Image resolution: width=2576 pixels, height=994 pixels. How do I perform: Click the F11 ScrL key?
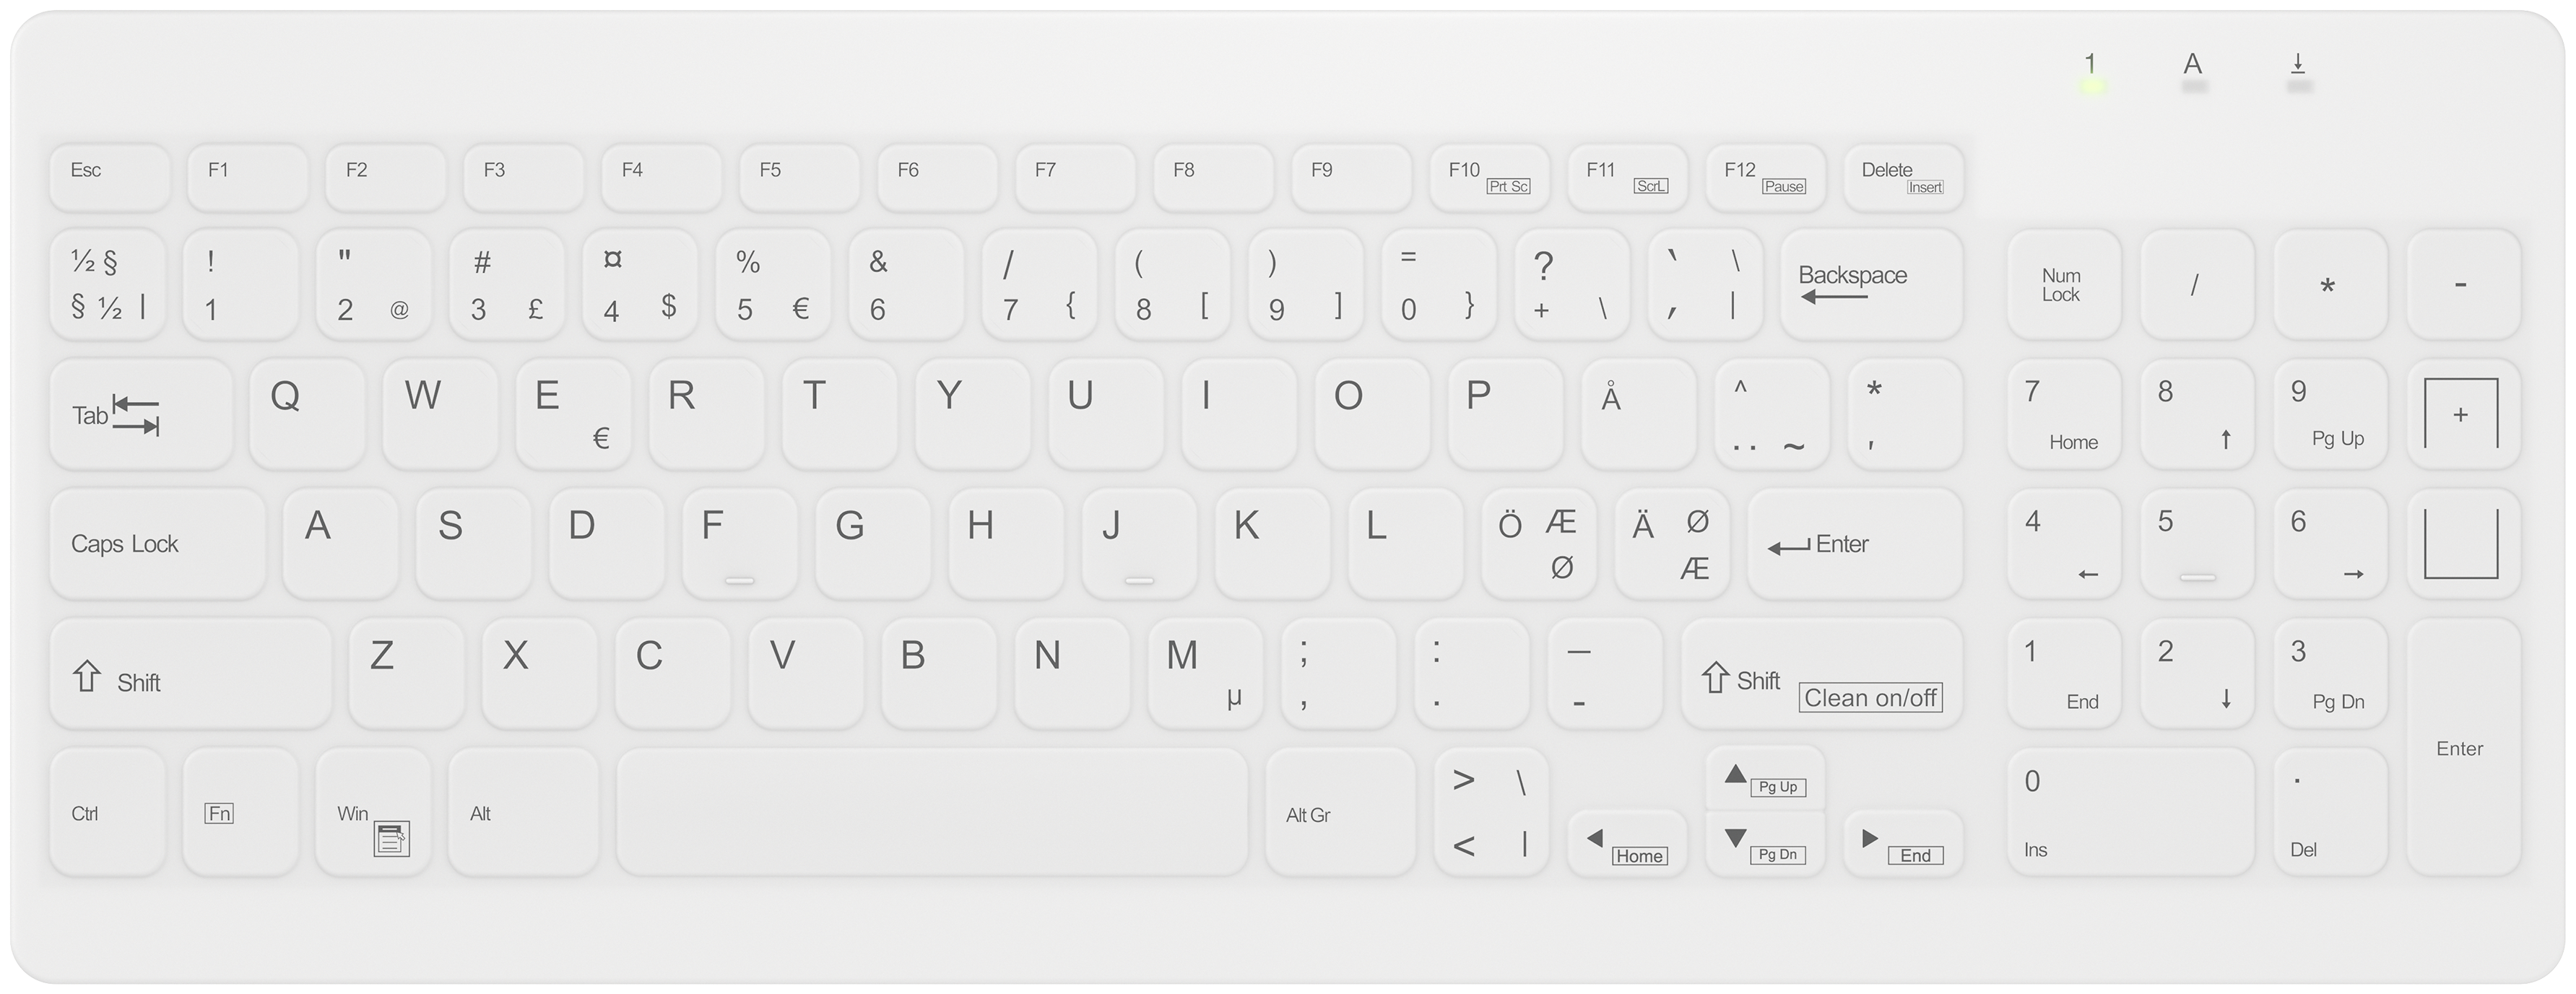1627,177
